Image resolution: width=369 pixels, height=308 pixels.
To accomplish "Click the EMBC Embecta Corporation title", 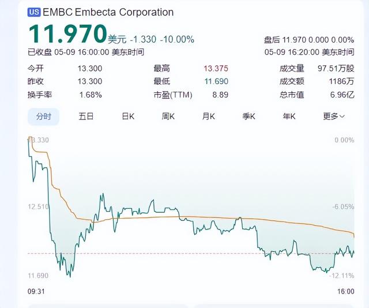I will pos(108,12).
